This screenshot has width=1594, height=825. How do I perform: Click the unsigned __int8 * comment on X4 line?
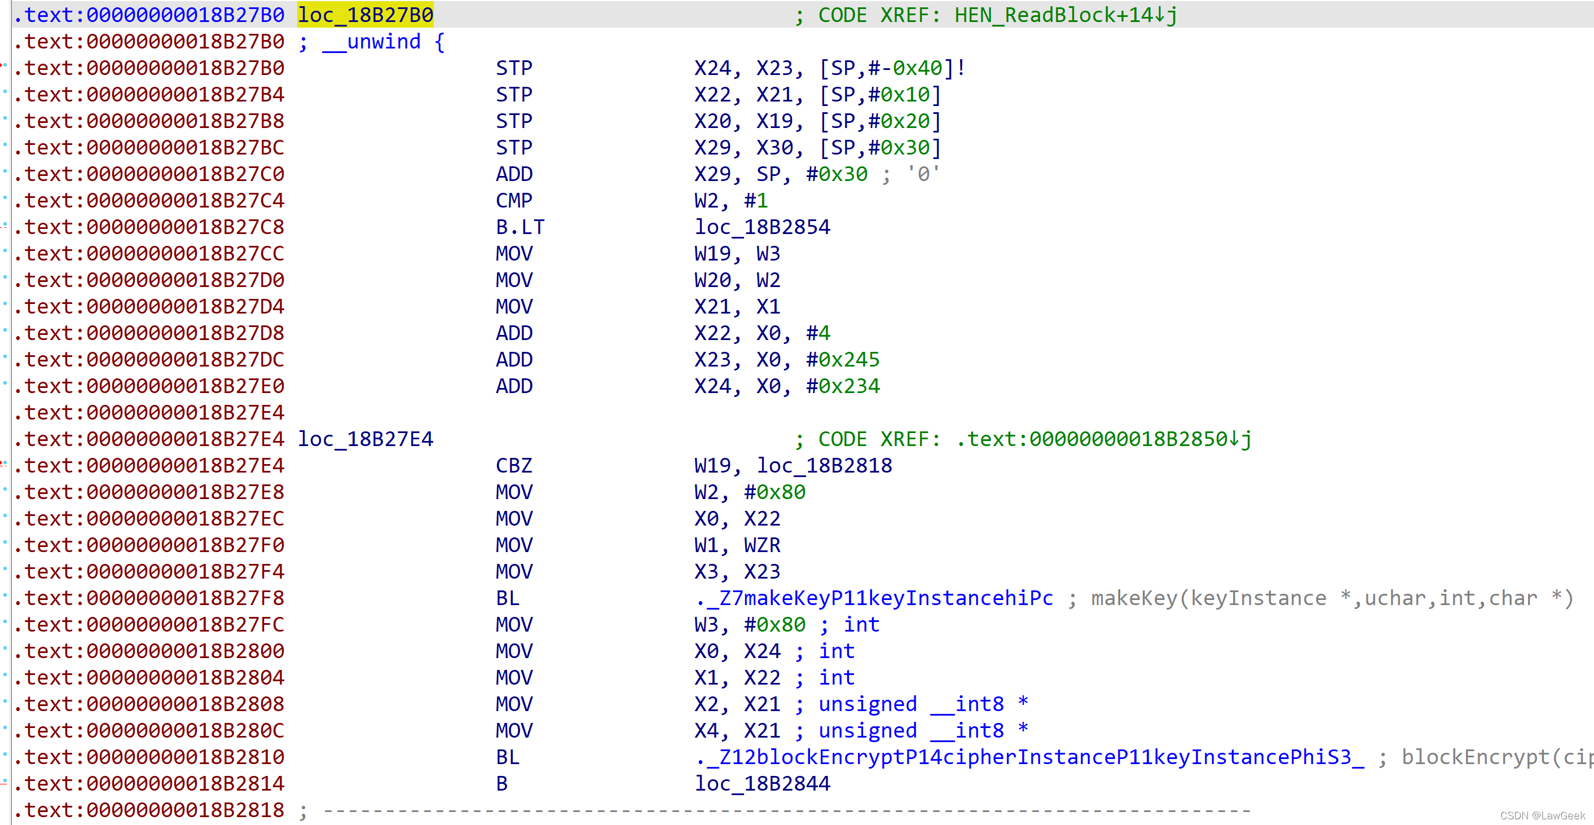pyautogui.click(x=923, y=730)
